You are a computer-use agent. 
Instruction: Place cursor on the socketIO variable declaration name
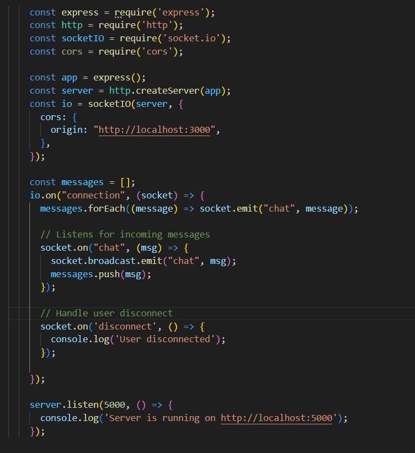(83, 39)
